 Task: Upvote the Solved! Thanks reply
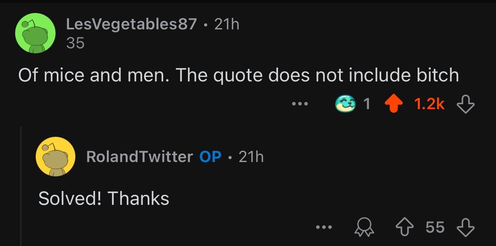tap(405, 228)
